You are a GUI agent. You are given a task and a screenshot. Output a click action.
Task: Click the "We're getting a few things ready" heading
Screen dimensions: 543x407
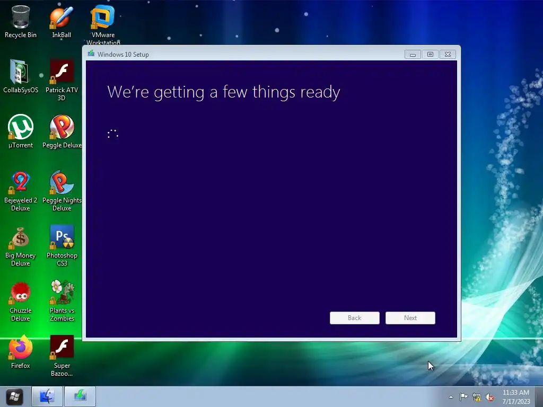click(x=224, y=92)
